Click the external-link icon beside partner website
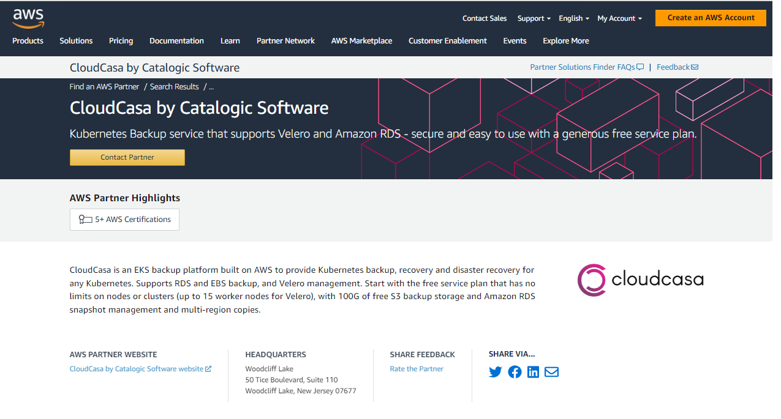The width and height of the screenshot is (781, 419). [209, 368]
